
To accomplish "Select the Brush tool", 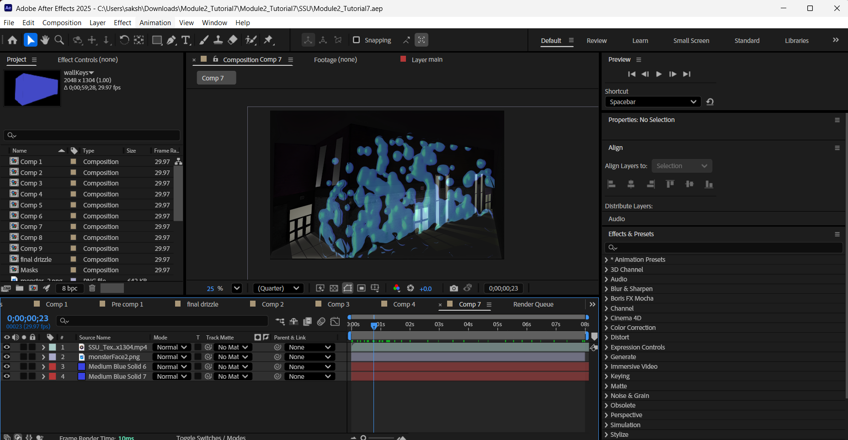I will click(x=204, y=40).
